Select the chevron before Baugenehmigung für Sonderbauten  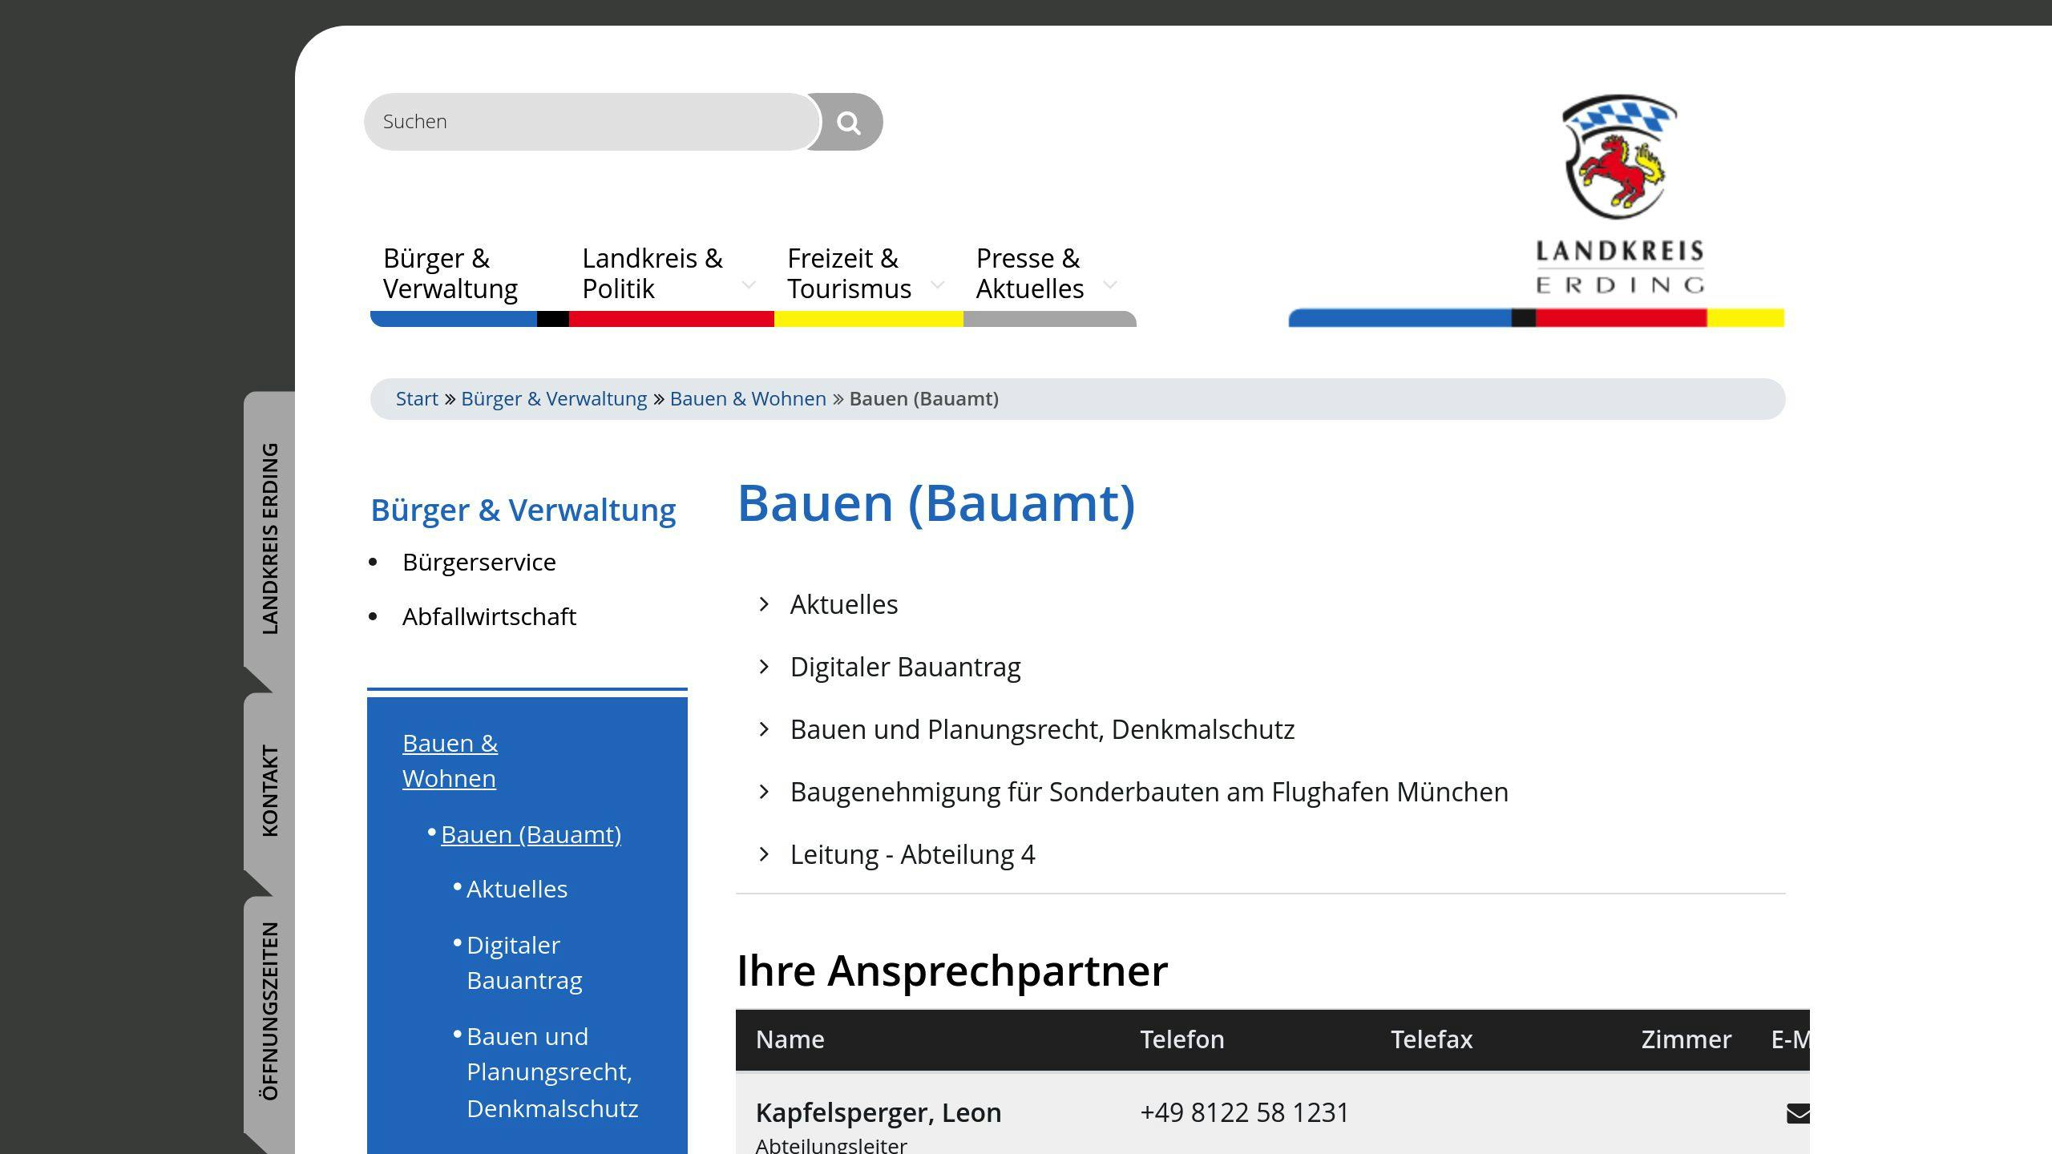click(762, 792)
